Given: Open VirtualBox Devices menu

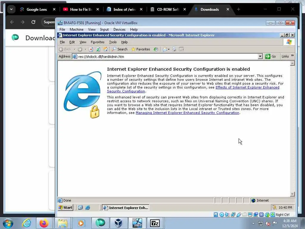Looking at the screenshot, I should 119,30.
